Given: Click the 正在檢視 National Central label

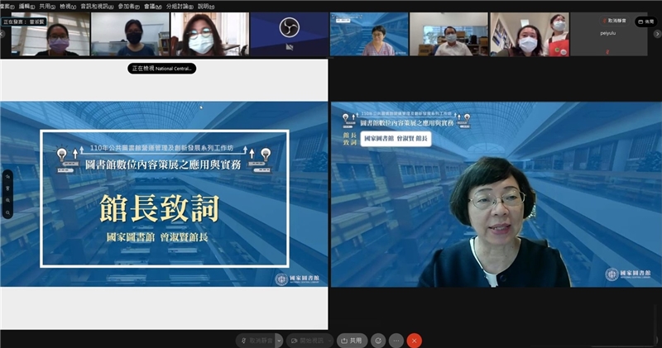Looking at the screenshot, I should (161, 69).
